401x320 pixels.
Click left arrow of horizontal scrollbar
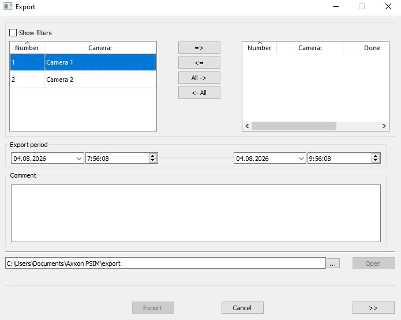(247, 126)
